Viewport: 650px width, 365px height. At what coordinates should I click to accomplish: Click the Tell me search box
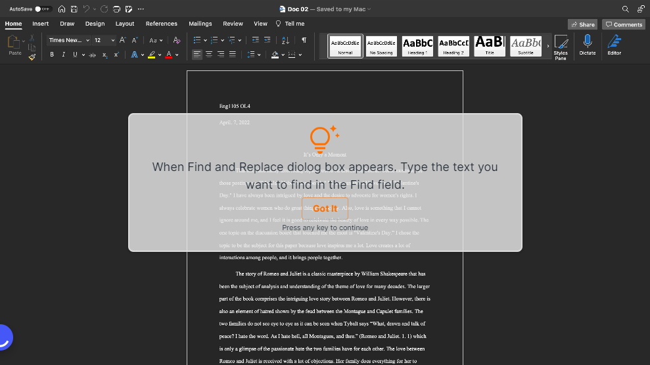click(290, 24)
